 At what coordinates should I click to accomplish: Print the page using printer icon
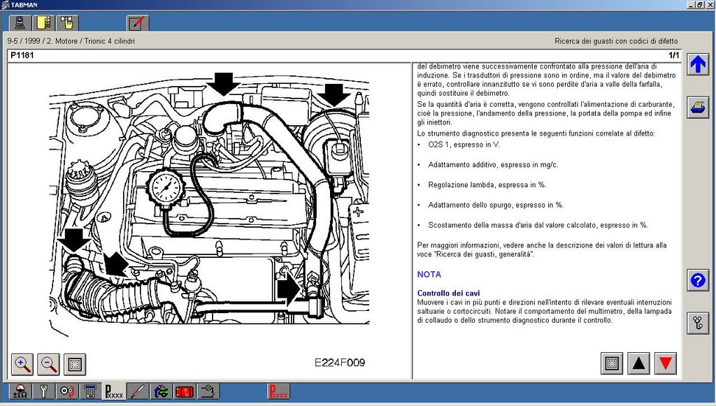[698, 108]
